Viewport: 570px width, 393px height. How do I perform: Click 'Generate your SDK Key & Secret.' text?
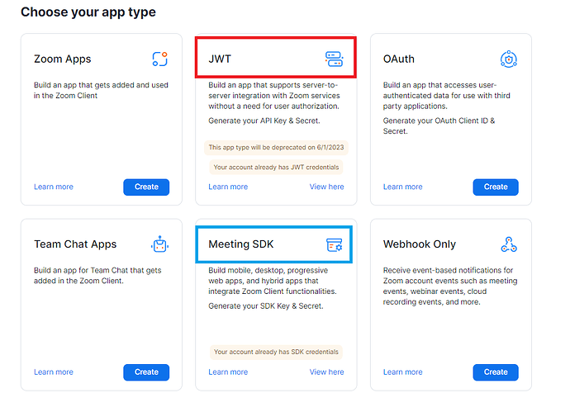coord(266,305)
